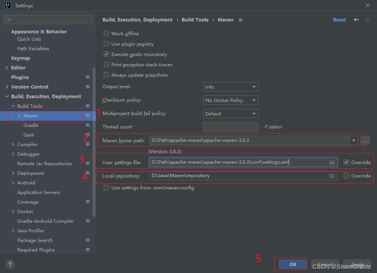Select Plugins in settings tree
377x273 pixels.
pyautogui.click(x=20, y=77)
